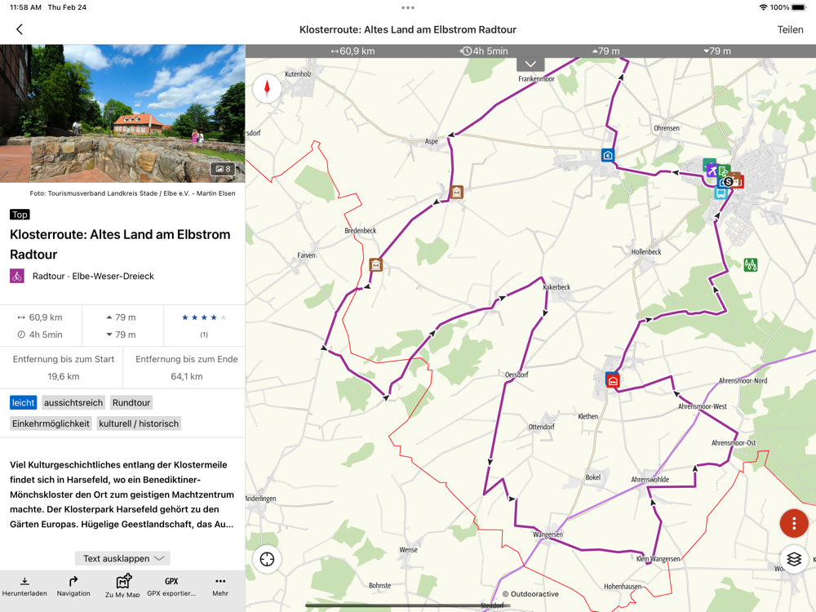Collapse the route stats bar chevron
The height and width of the screenshot is (612, 816).
(x=530, y=64)
